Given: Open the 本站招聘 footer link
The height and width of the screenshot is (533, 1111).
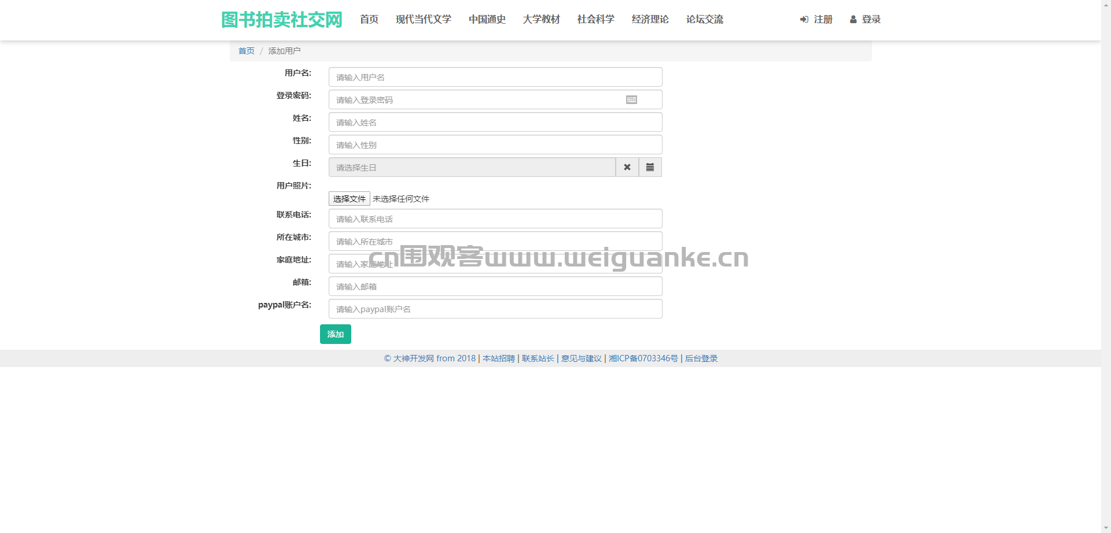Looking at the screenshot, I should [x=499, y=358].
